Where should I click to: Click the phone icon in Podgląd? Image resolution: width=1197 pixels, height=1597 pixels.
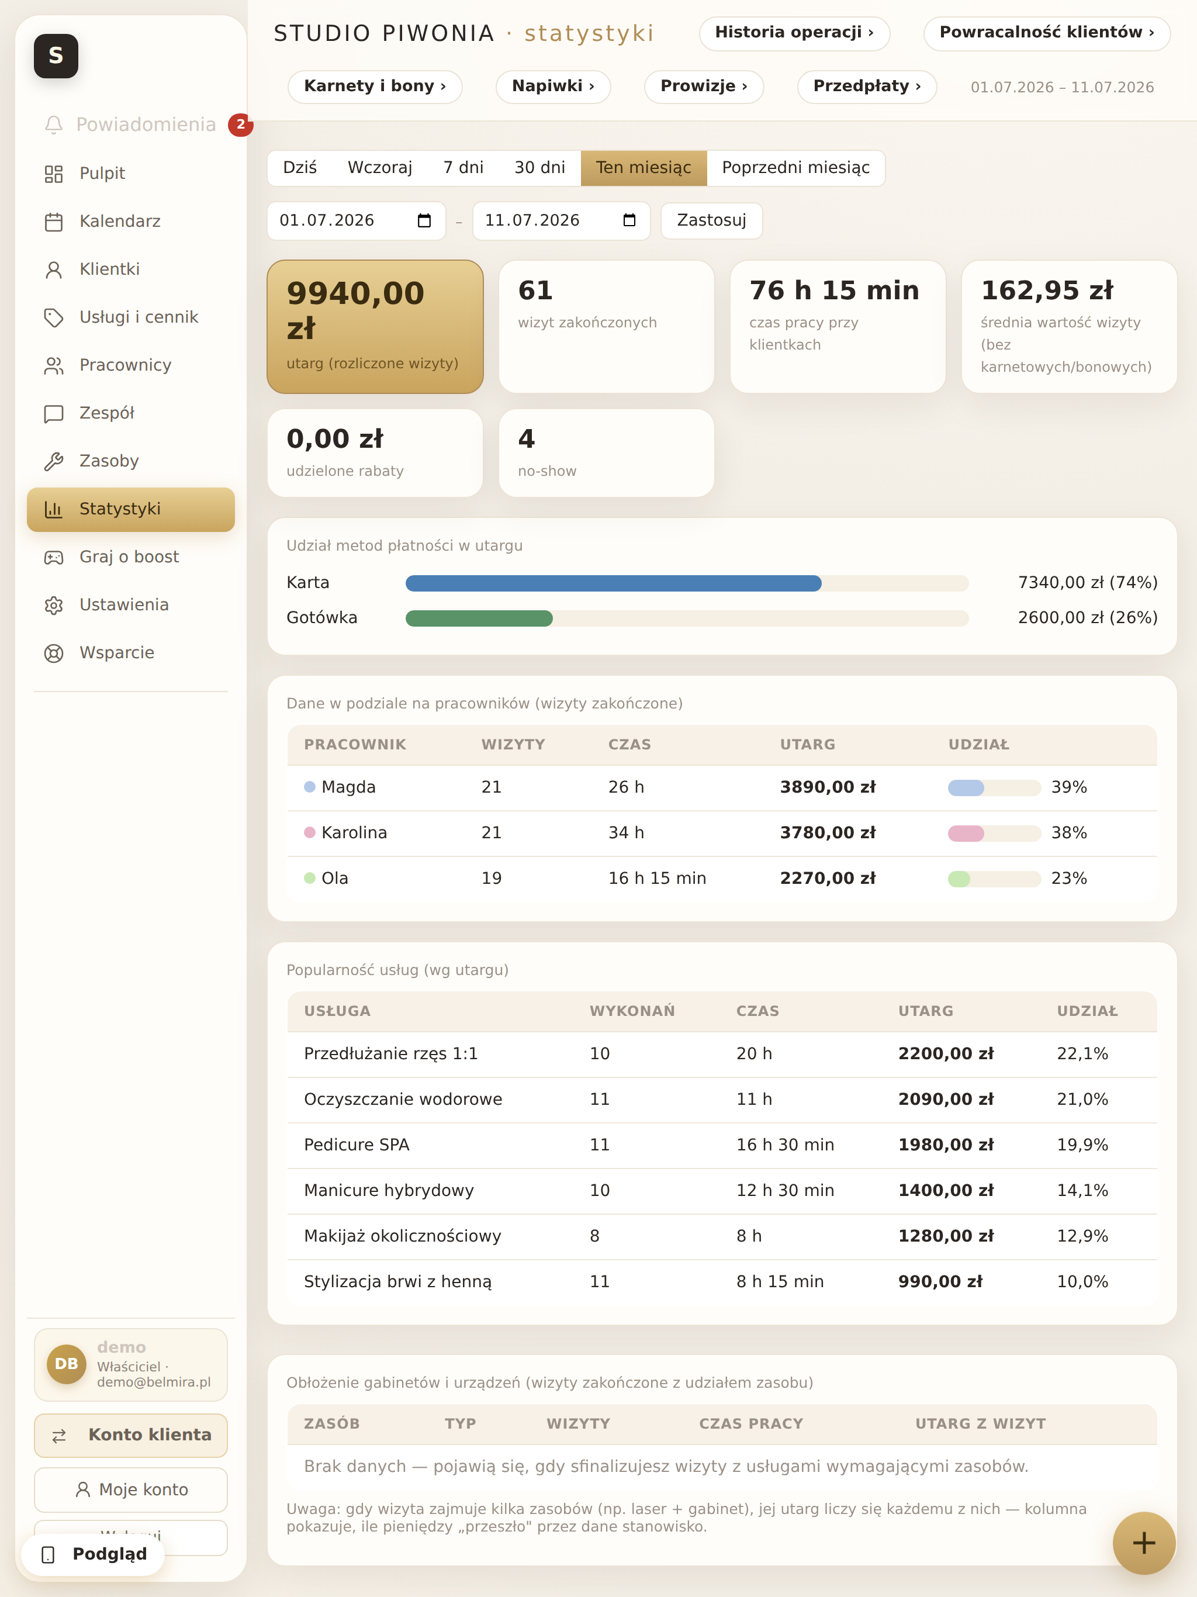(x=49, y=1554)
